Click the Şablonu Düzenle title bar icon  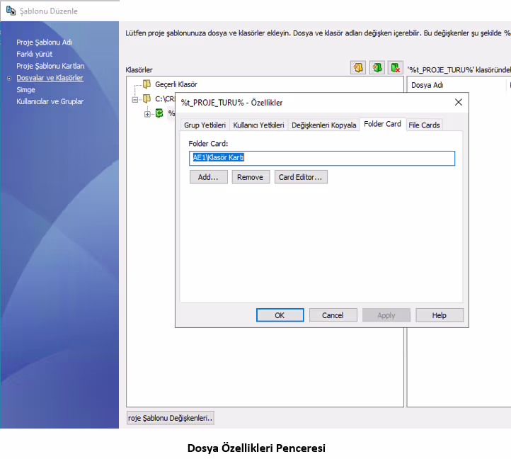11,11
